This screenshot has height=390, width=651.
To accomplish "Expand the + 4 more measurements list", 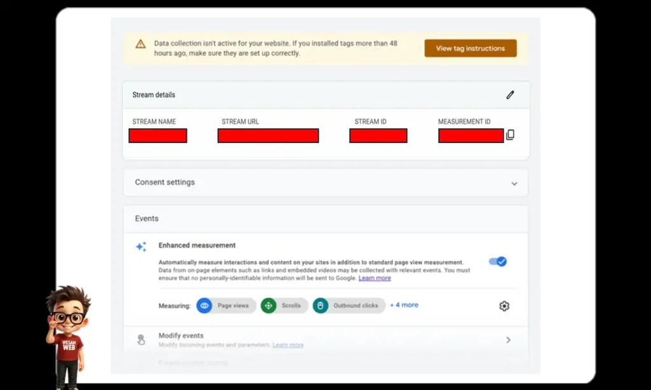I will [404, 305].
